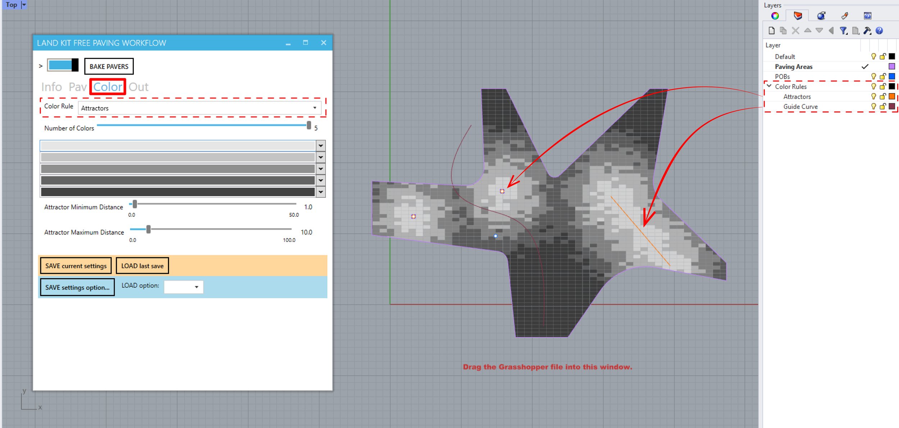
Task: Toggle Default layer lock icon
Action: click(x=883, y=56)
